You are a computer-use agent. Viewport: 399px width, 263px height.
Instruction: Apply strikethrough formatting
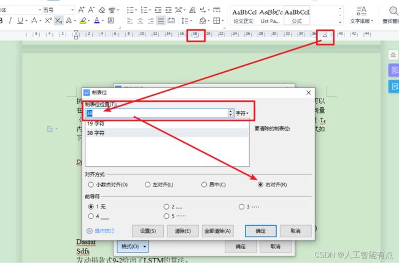[x=34, y=21]
